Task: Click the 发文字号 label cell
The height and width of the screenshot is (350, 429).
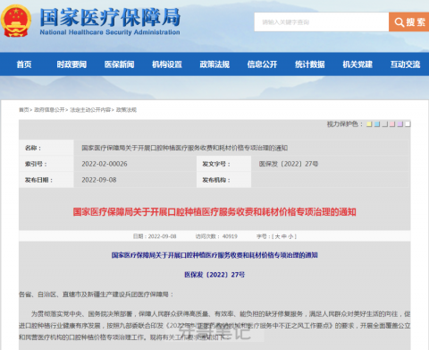Action: 223,164
